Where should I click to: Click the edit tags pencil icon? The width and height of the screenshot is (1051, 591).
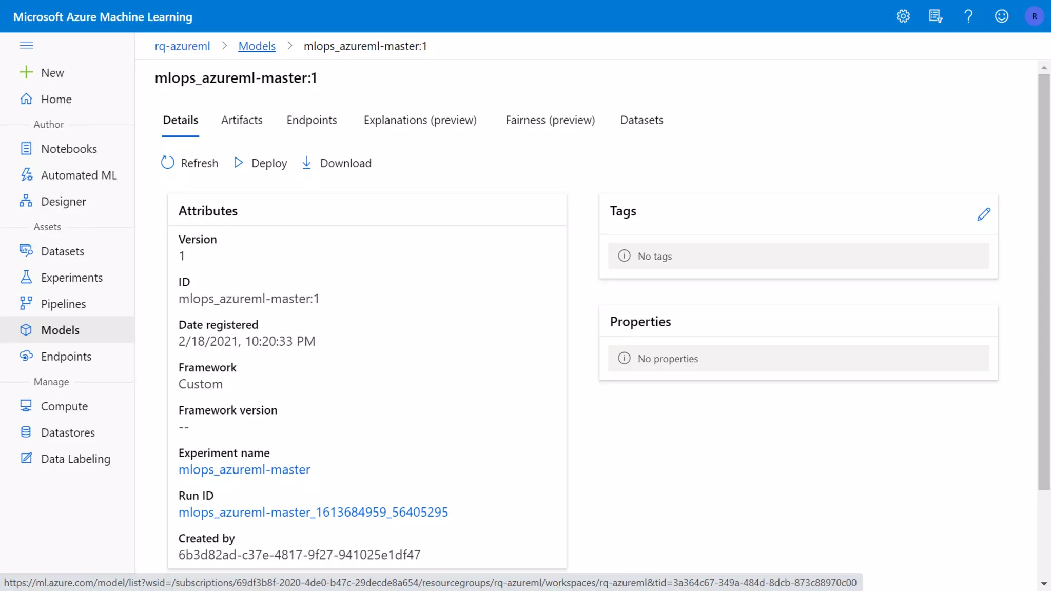pos(983,214)
